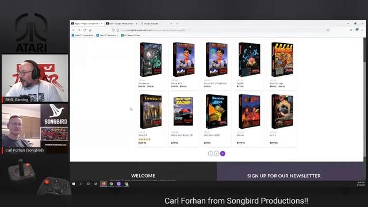Go forward in the browser
This screenshot has height=207, width=368.
pyautogui.click(x=79, y=30)
